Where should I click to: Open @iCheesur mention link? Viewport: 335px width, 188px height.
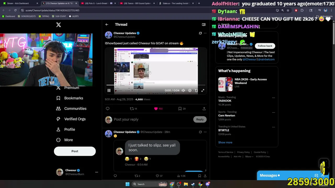249,59
